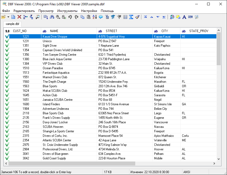Jump to last record with bottom arrow icon
Screen dimensions: 227x175
164,17
